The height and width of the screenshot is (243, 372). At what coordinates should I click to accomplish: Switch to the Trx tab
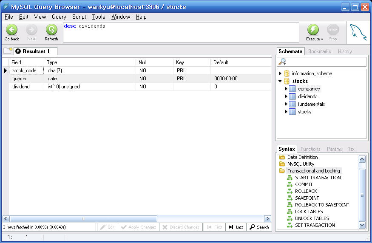point(351,149)
